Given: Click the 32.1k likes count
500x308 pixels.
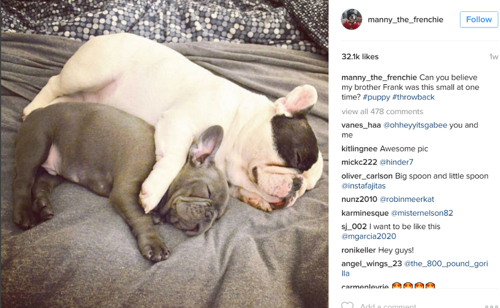Looking at the screenshot, I should click(360, 57).
